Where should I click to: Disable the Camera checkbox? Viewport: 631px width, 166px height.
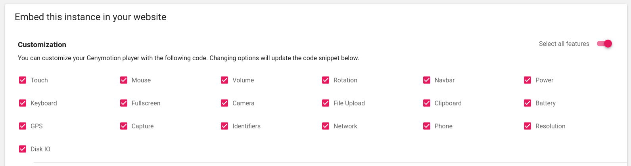224,103
